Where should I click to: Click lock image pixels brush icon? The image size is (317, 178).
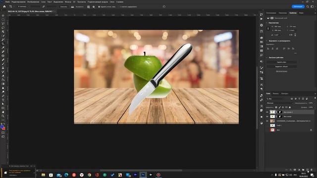[279, 107]
